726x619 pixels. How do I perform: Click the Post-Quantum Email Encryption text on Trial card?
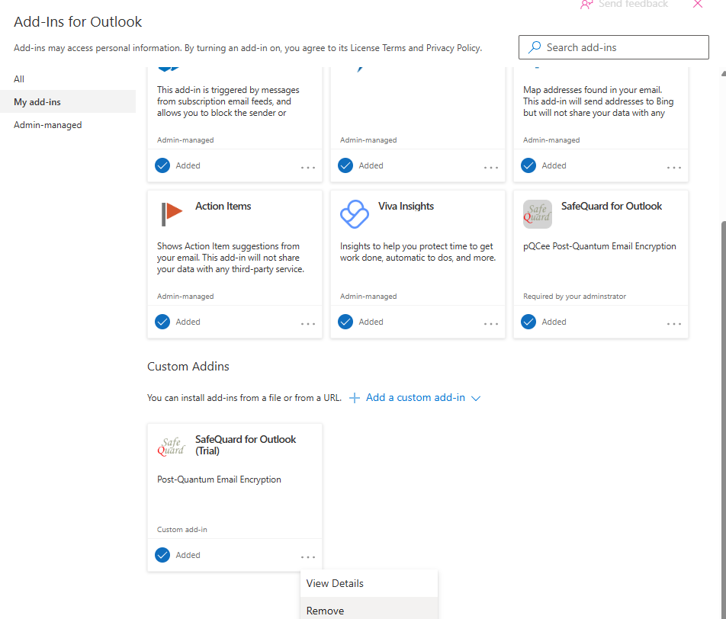[x=219, y=479]
